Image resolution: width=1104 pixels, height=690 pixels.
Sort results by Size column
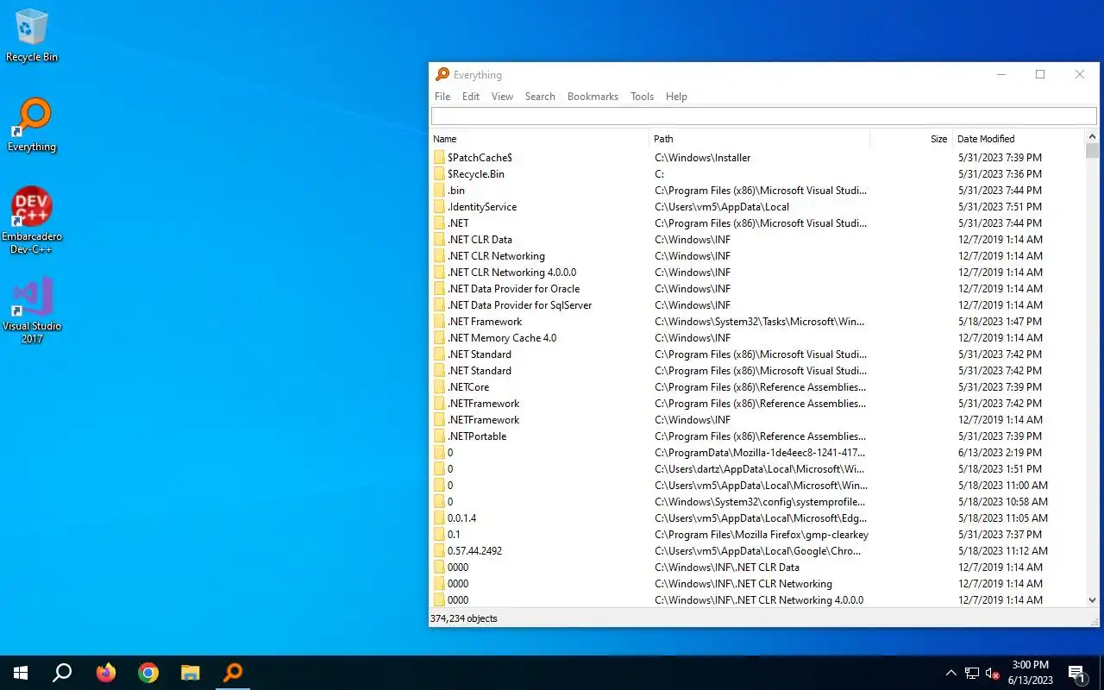[x=911, y=139]
